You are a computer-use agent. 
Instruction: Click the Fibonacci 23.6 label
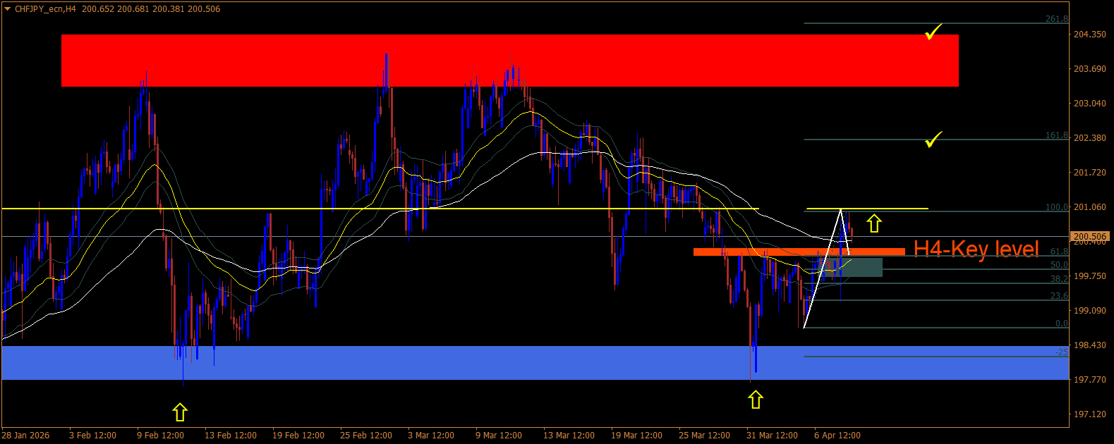pyautogui.click(x=1059, y=296)
